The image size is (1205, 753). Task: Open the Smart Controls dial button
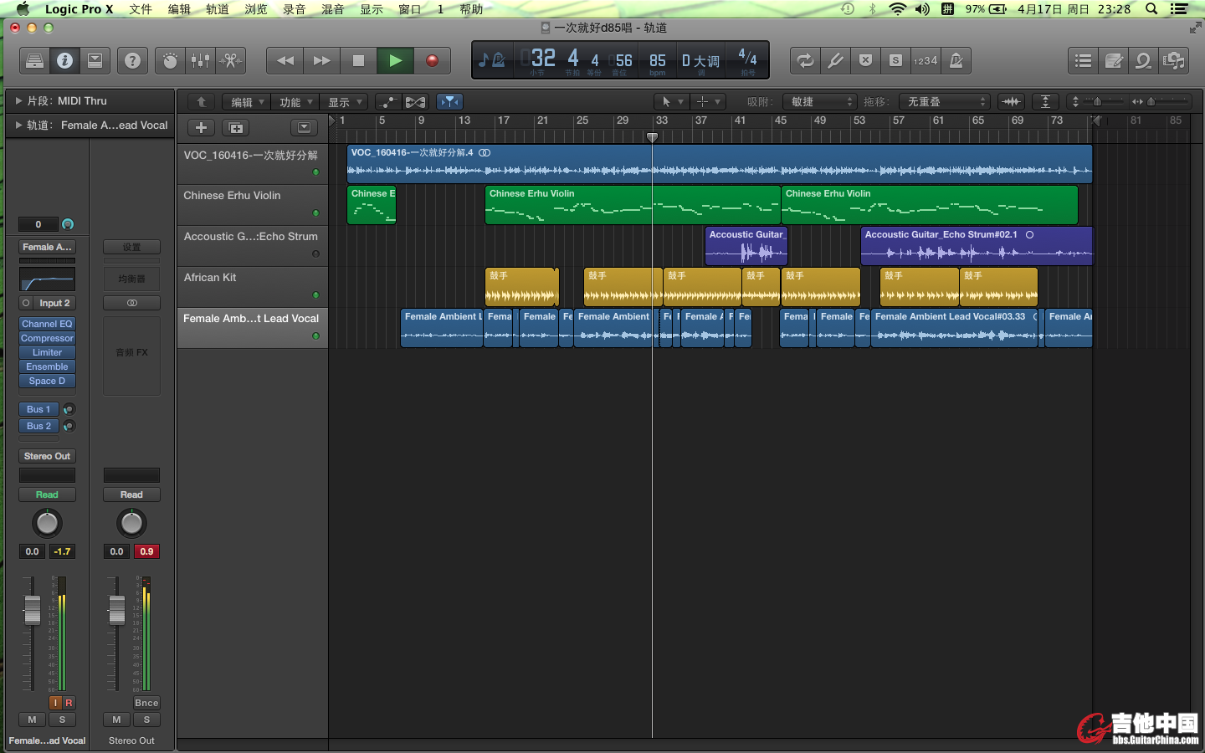click(x=170, y=60)
